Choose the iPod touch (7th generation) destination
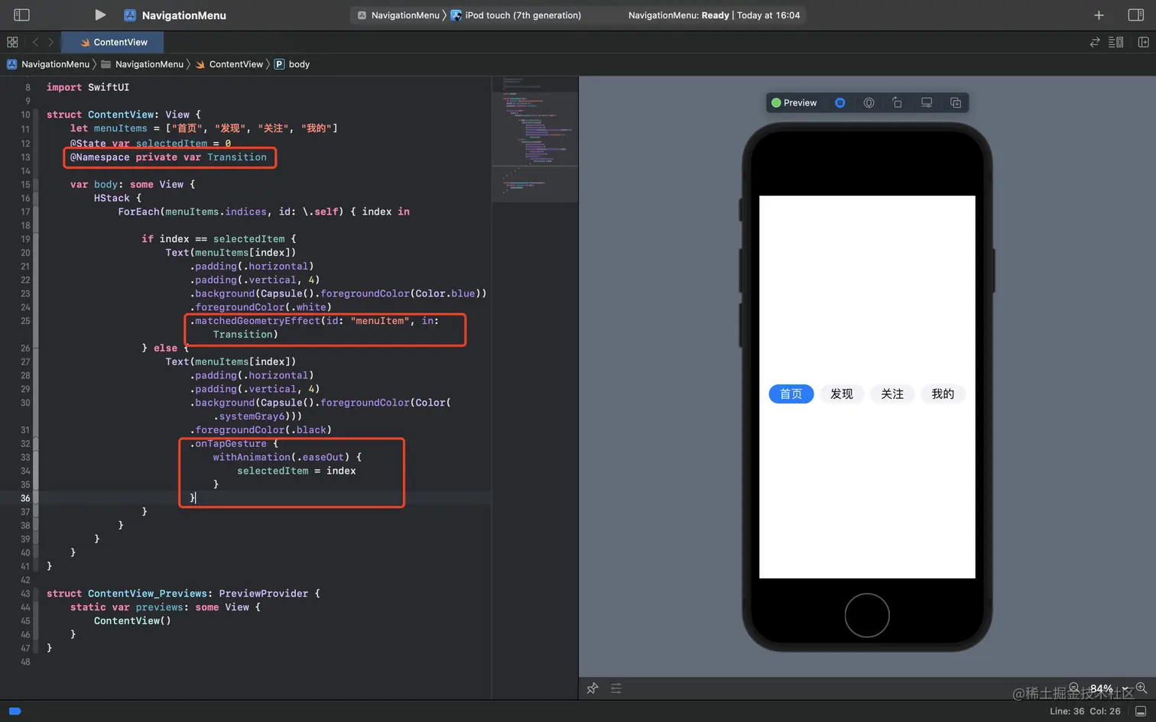 (x=516, y=15)
